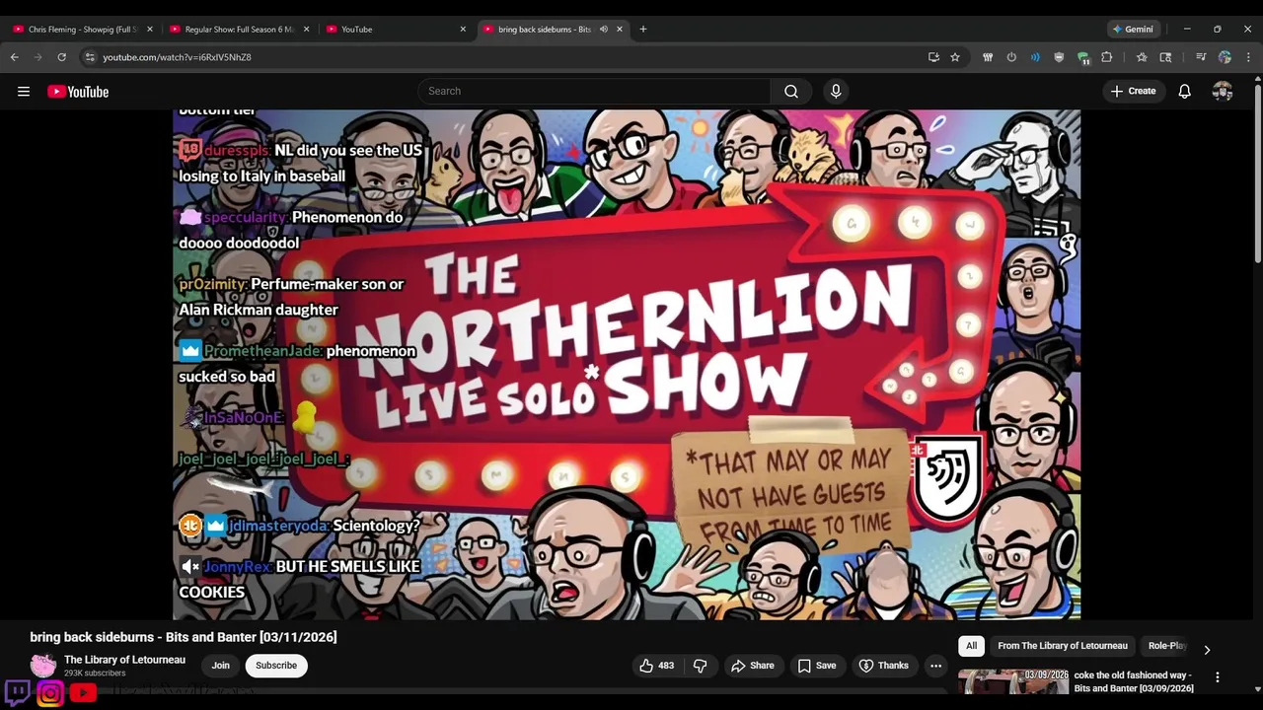Close the third tab titled YouTube
This screenshot has height=710, width=1263.
[463, 30]
